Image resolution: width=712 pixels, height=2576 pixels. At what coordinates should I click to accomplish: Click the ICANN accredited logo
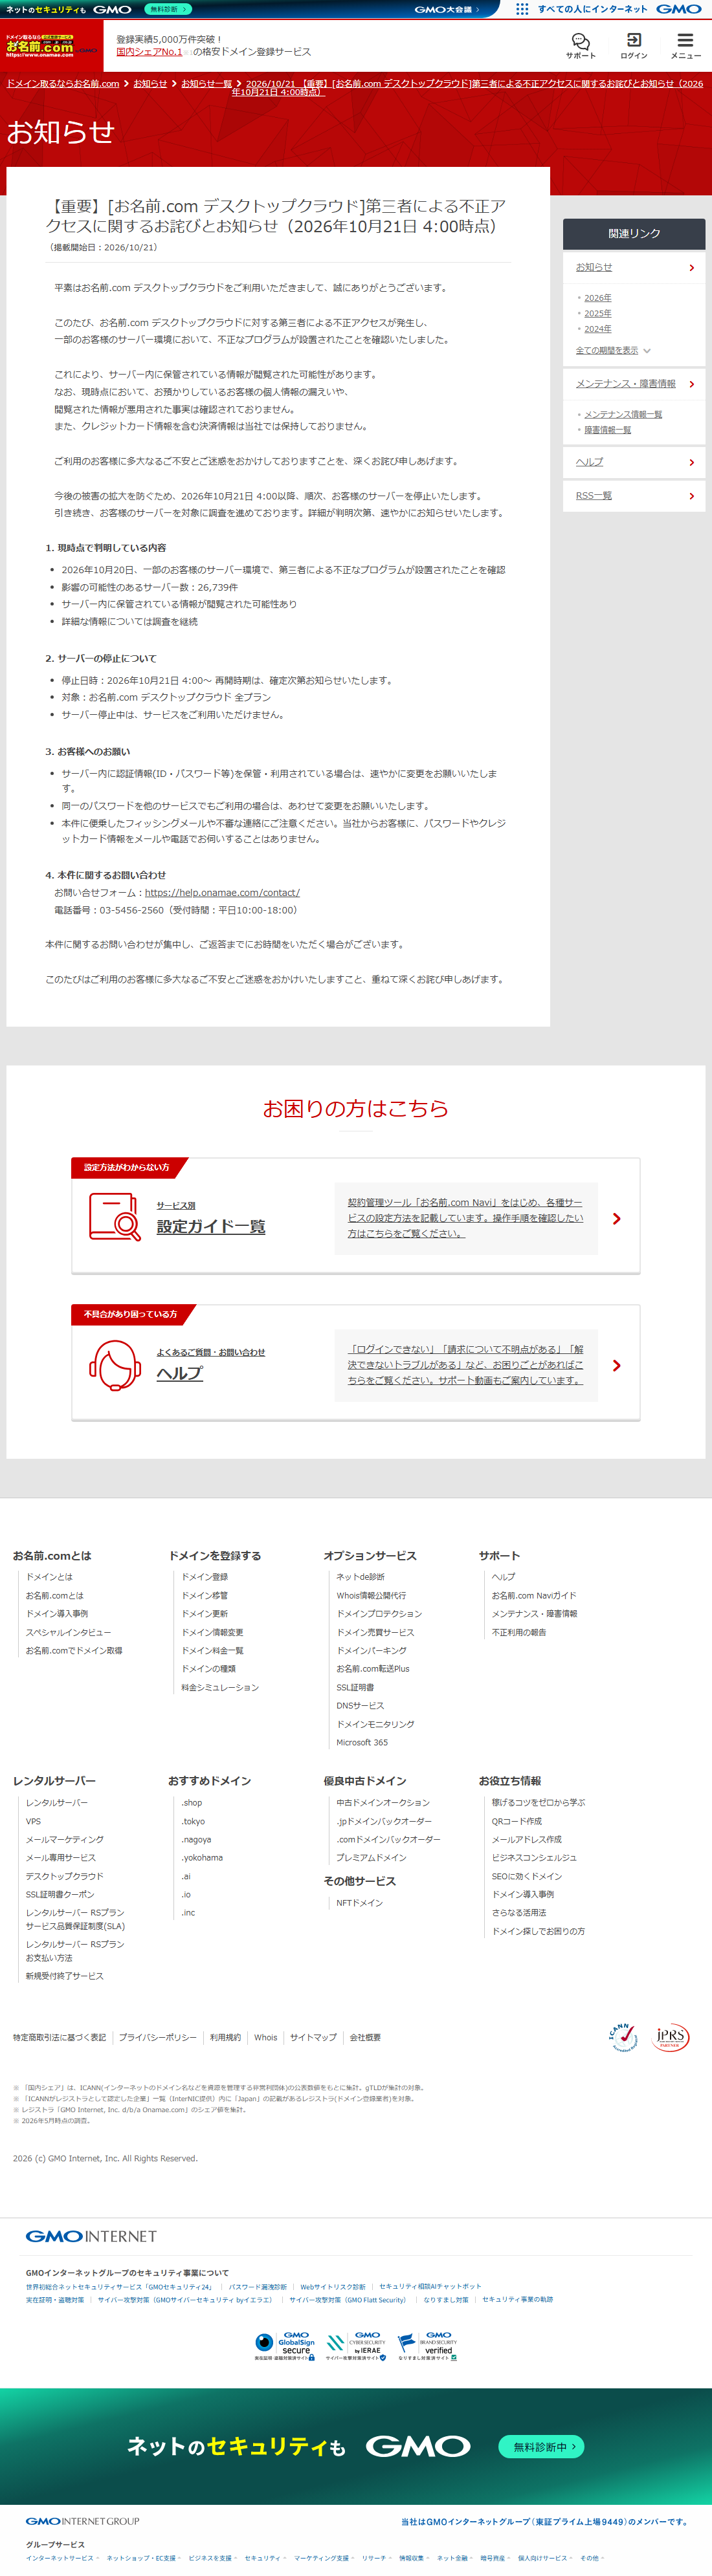point(623,2037)
